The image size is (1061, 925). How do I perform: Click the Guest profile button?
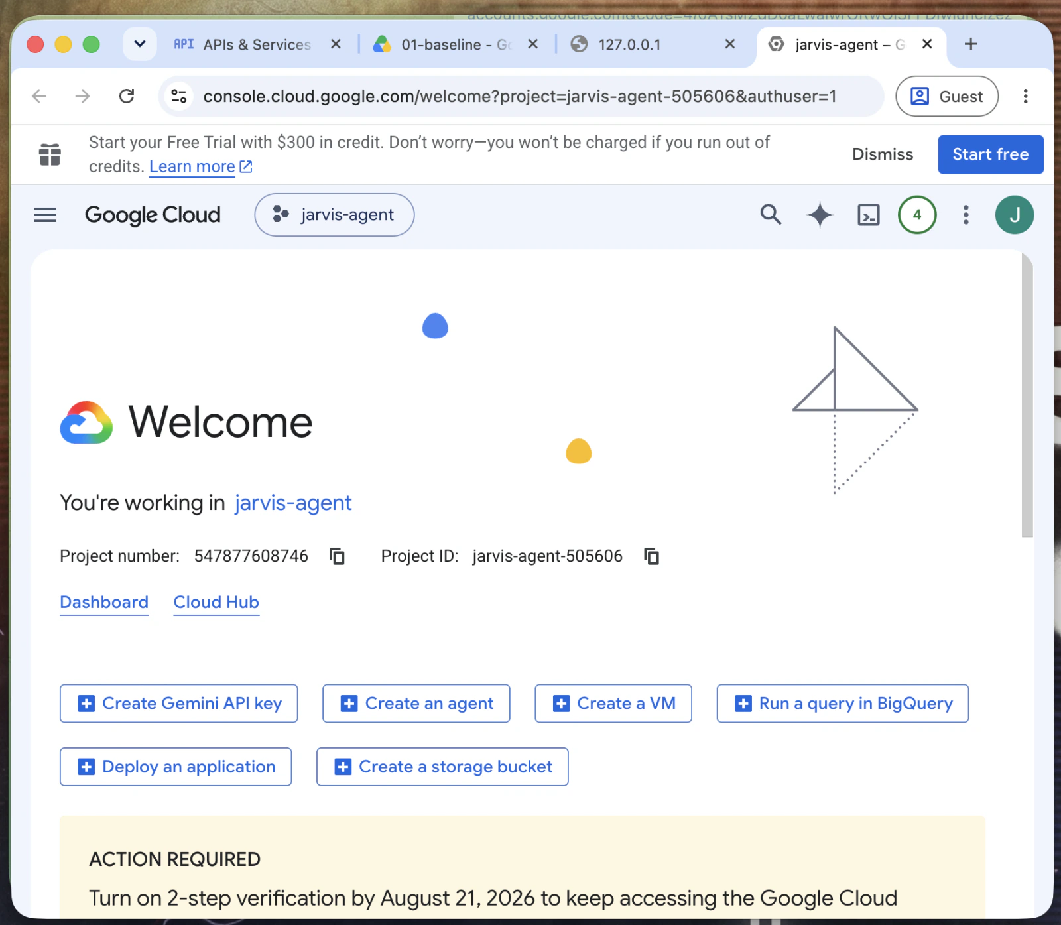click(x=947, y=96)
